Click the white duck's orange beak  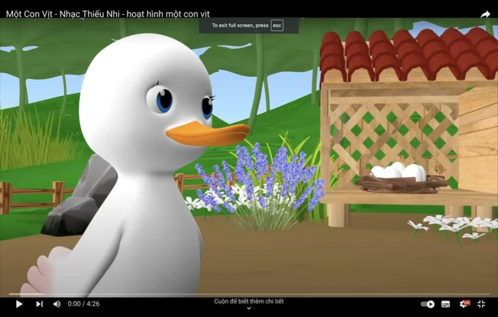click(x=207, y=134)
